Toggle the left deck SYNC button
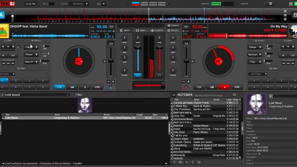 (x=97, y=87)
